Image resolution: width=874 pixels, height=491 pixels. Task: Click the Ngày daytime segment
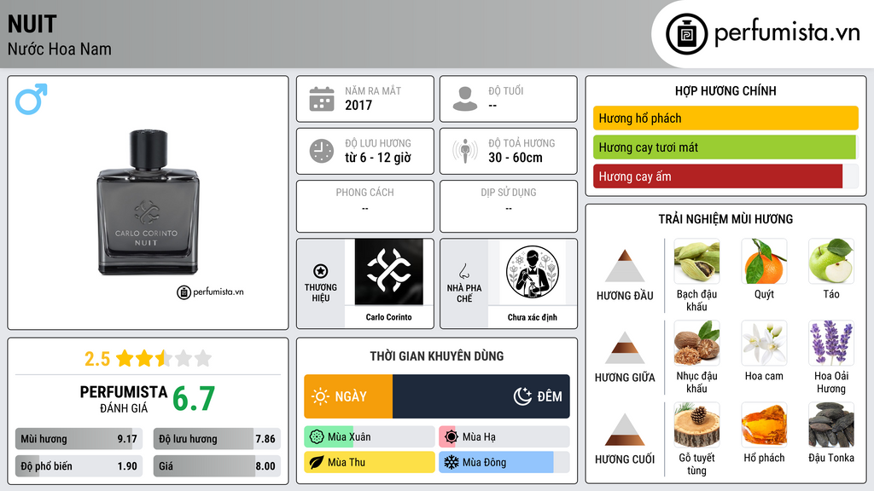348,396
